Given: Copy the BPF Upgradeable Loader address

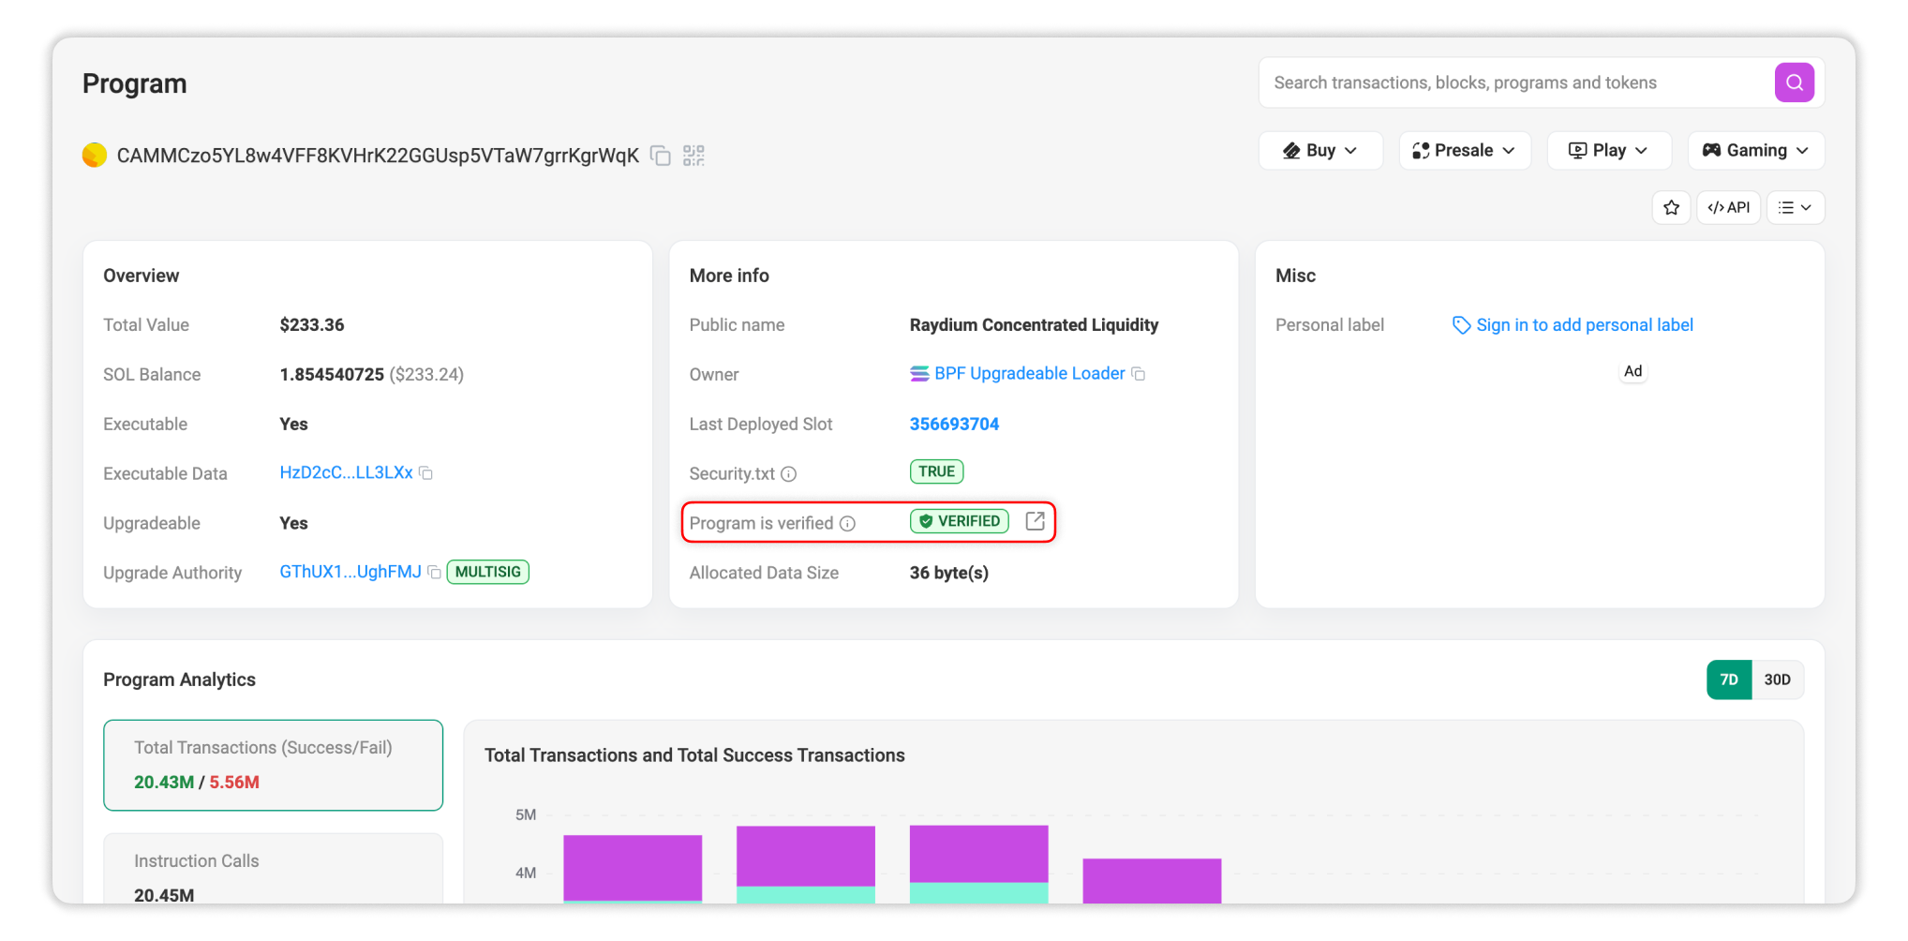Looking at the screenshot, I should tap(1139, 373).
